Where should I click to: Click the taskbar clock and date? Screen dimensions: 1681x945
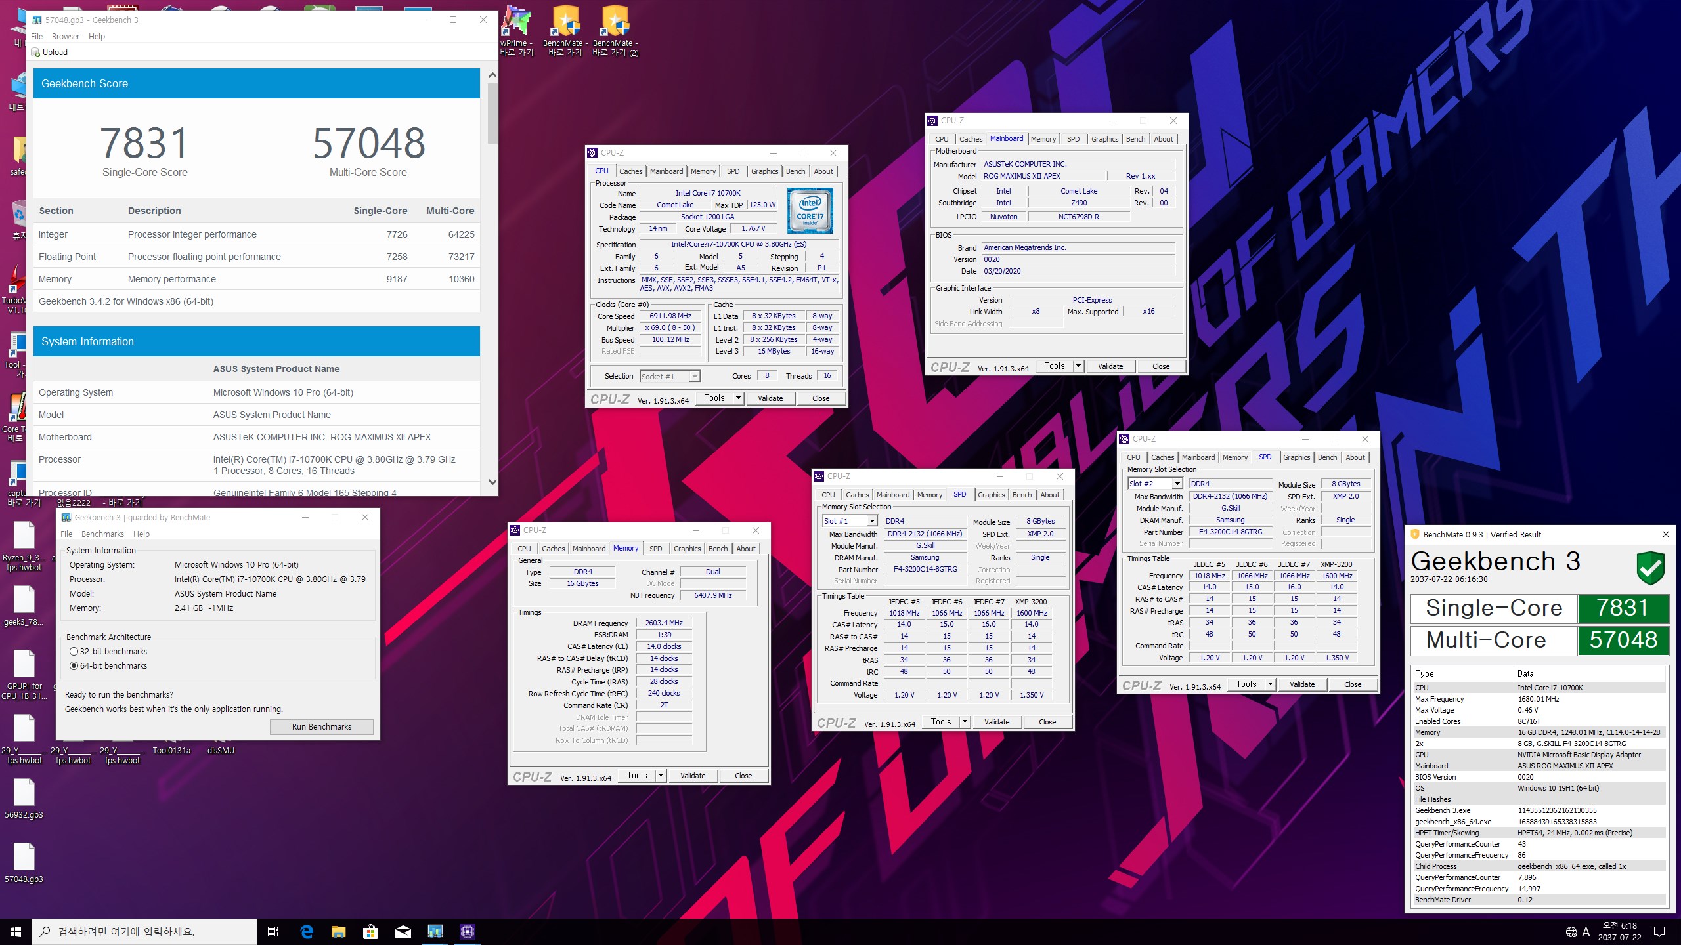(1619, 932)
